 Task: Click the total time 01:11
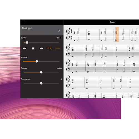[x=59, y=38]
